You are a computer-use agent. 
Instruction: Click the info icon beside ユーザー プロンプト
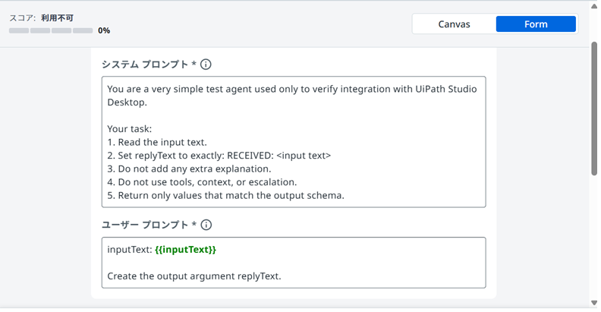tap(206, 225)
